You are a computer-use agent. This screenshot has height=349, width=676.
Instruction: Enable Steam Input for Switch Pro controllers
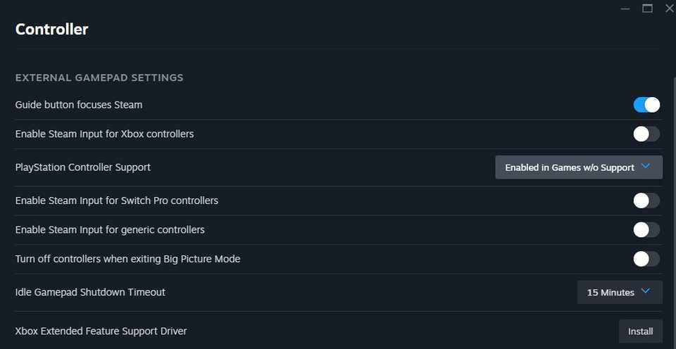[646, 201]
